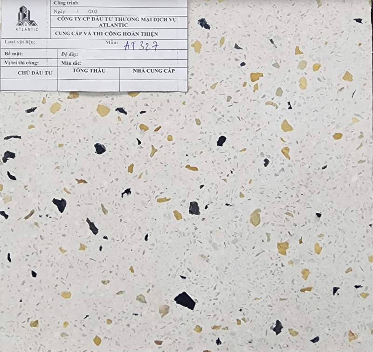This screenshot has height=352, width=373.
Task: Click the 'Công trình:' label
Action: click(x=67, y=3)
